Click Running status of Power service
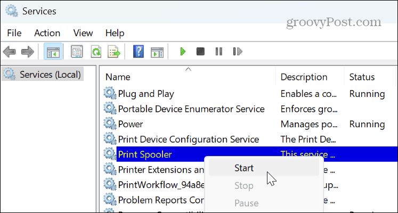This screenshot has height=213, width=398. pos(367,124)
